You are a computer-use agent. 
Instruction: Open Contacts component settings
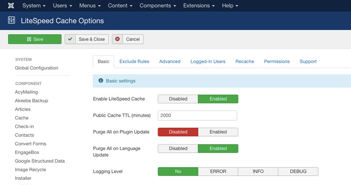point(25,135)
